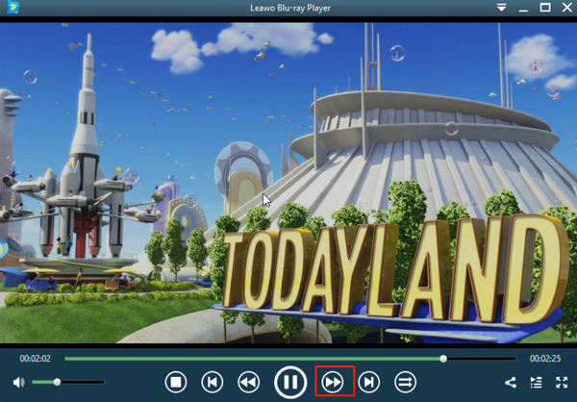Seek earlier on the green progress bar
The height and width of the screenshot is (402, 577).
point(252,359)
